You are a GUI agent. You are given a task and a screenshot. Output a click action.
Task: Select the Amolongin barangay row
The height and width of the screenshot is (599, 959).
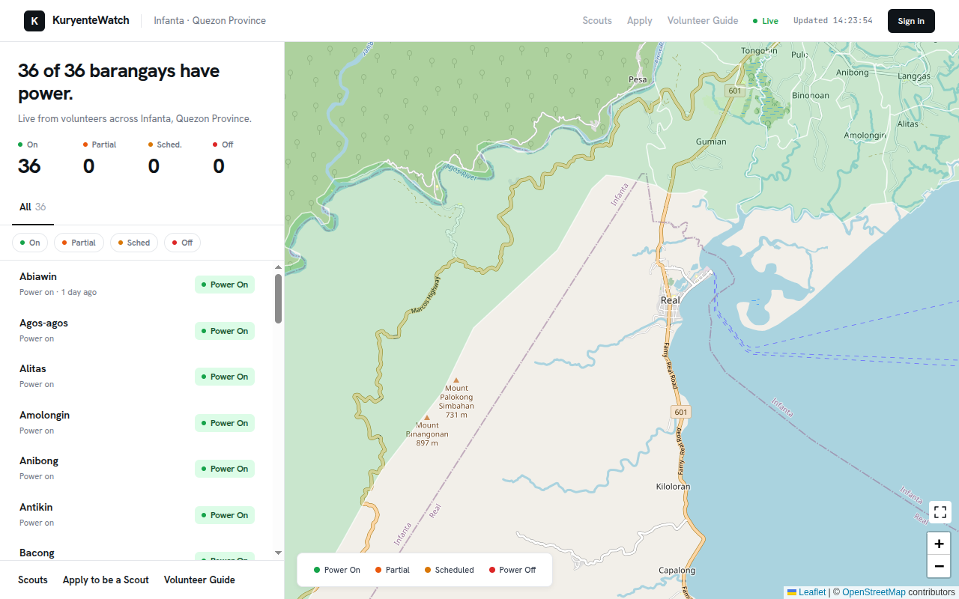point(137,423)
